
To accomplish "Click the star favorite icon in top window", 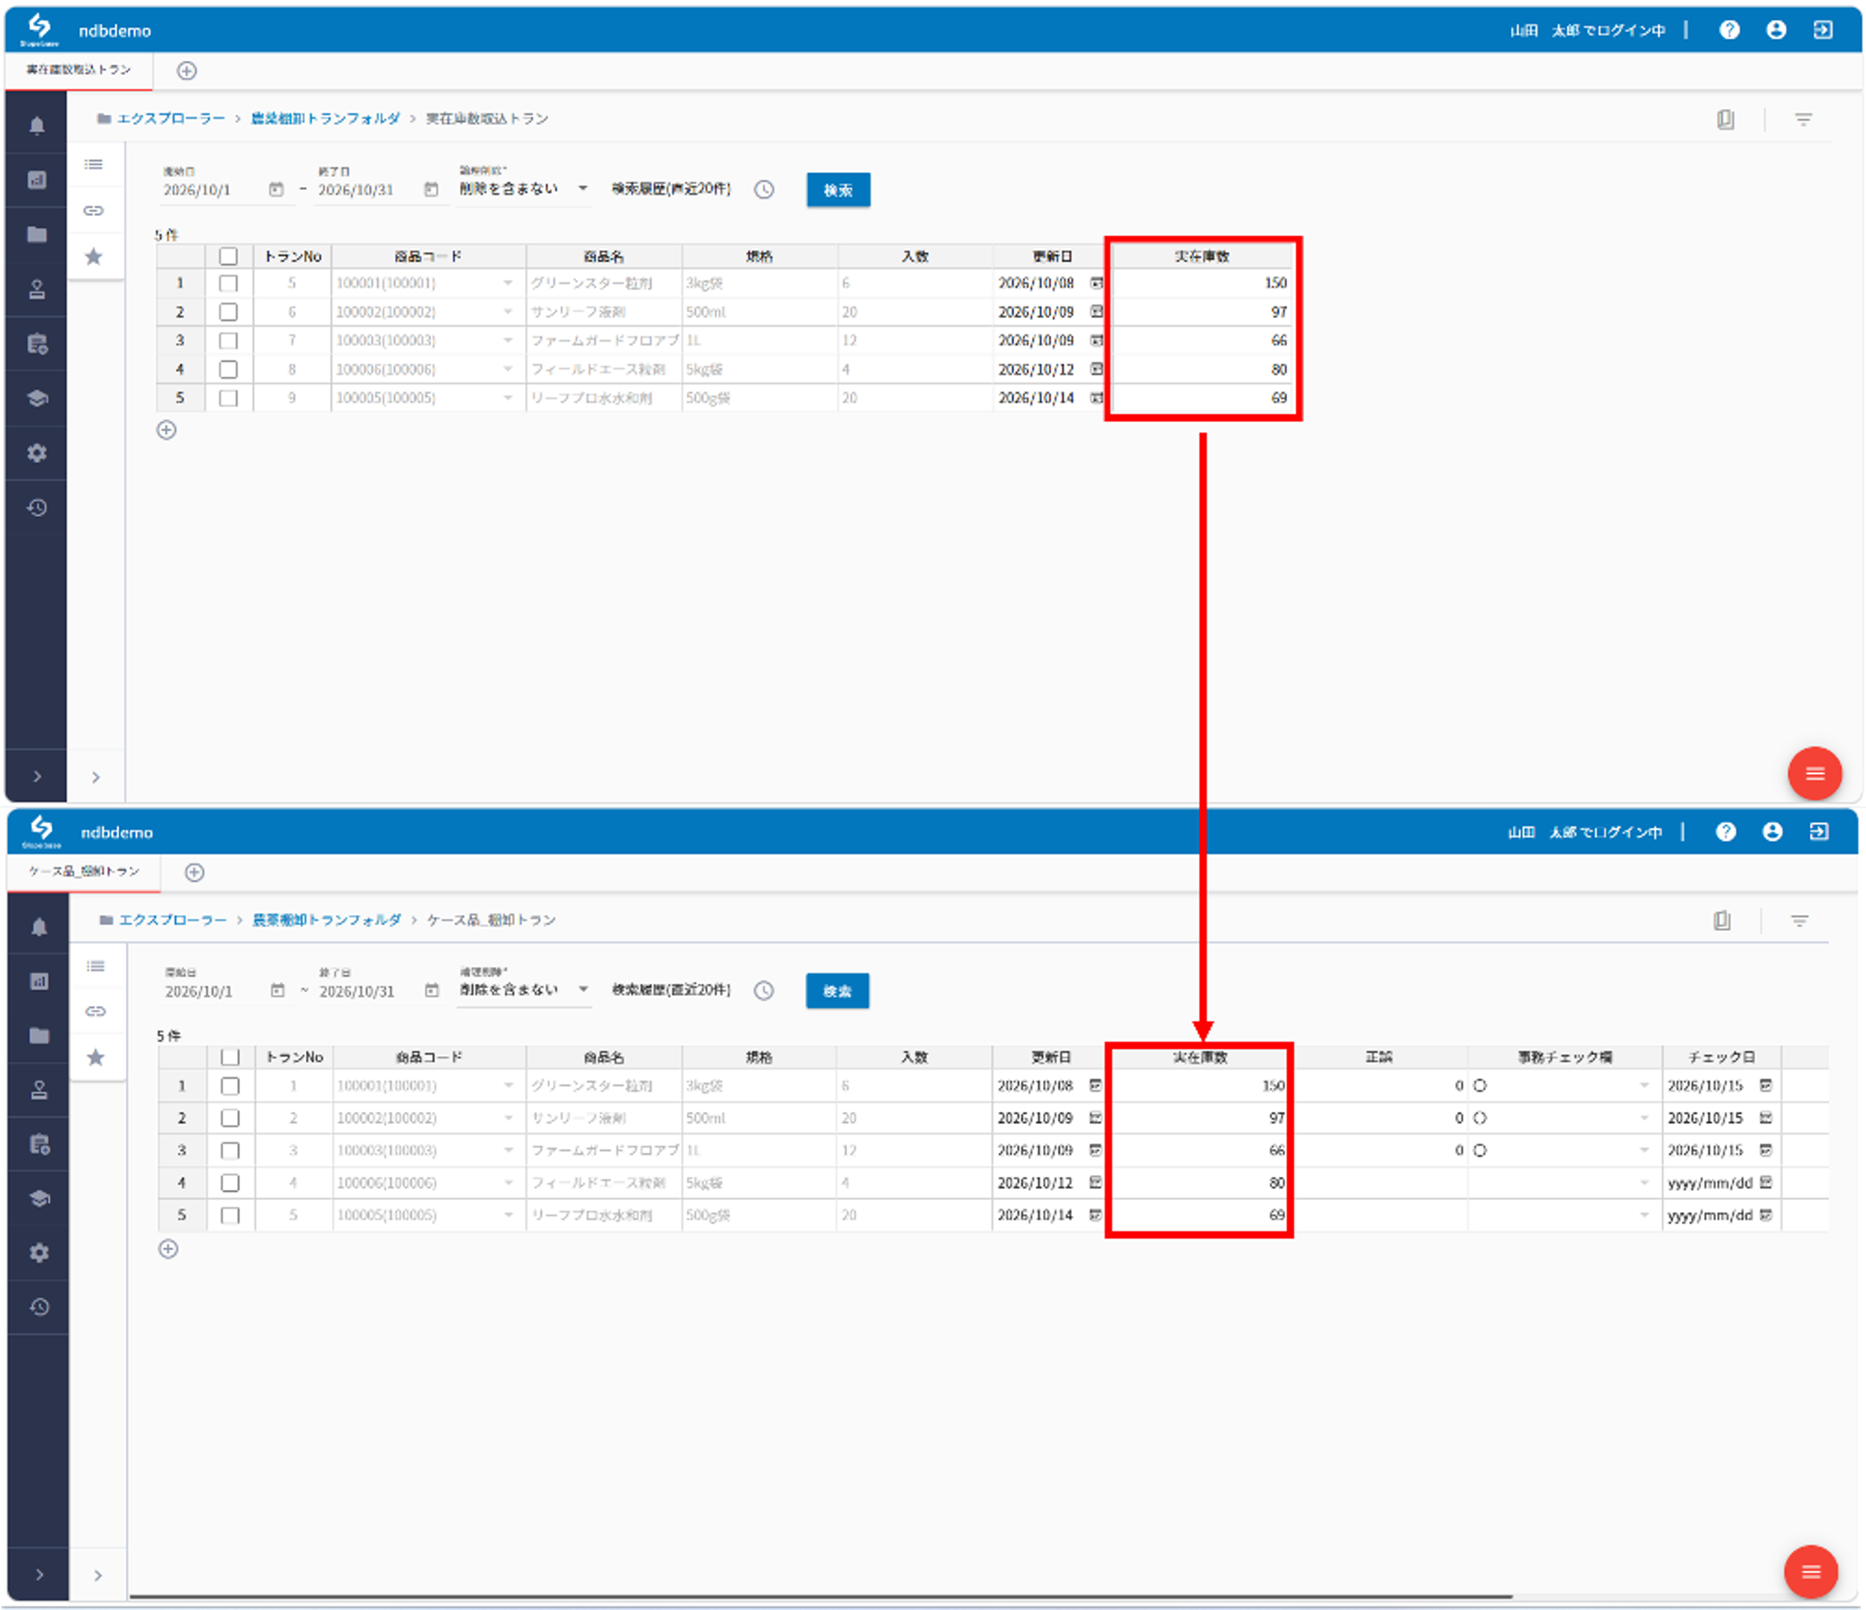I will (x=94, y=257).
